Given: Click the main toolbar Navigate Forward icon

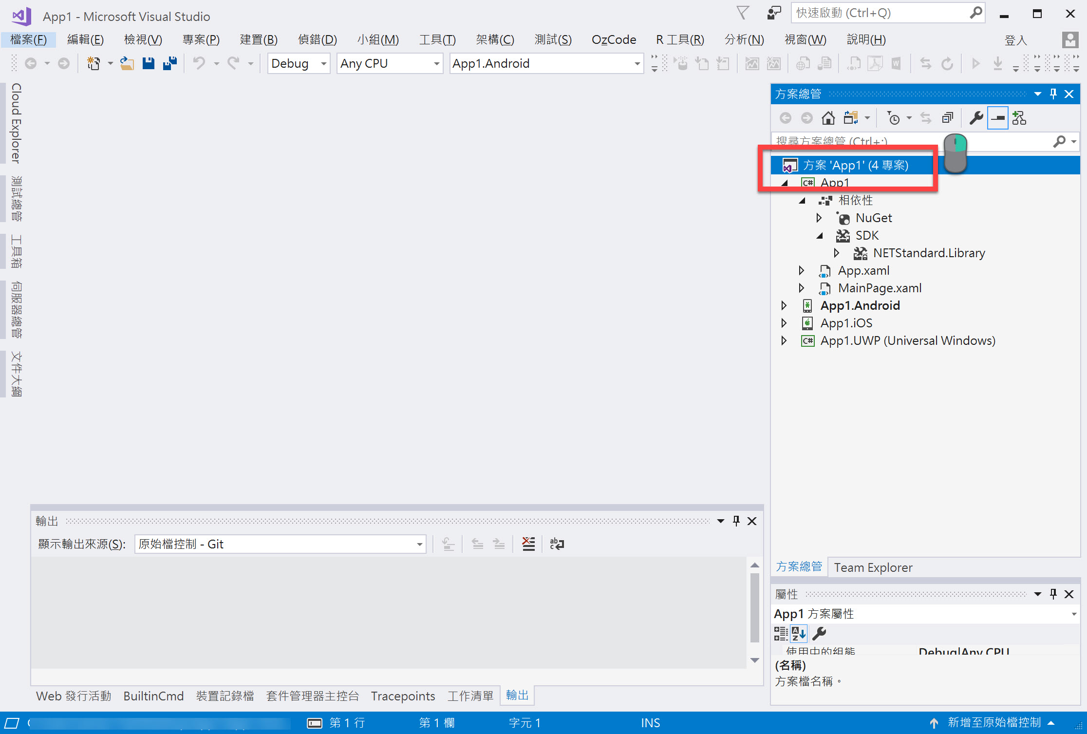Looking at the screenshot, I should 63,63.
